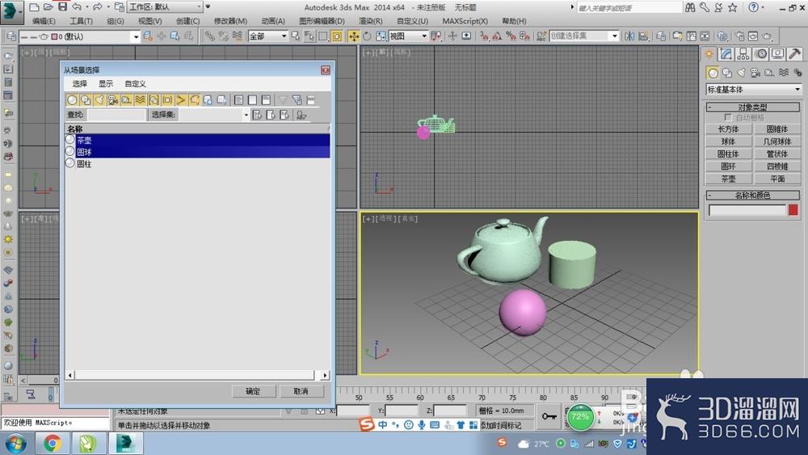Click the Select and Link chain icon
Screen dimensions: 808x455
pyautogui.click(x=209, y=36)
